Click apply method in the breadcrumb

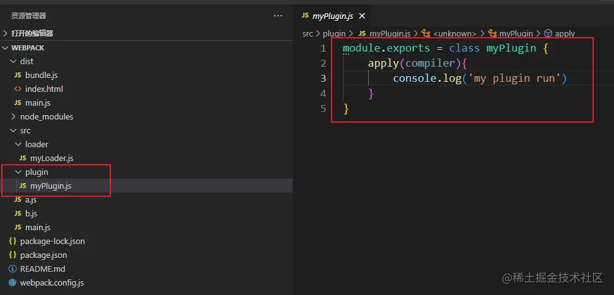565,34
